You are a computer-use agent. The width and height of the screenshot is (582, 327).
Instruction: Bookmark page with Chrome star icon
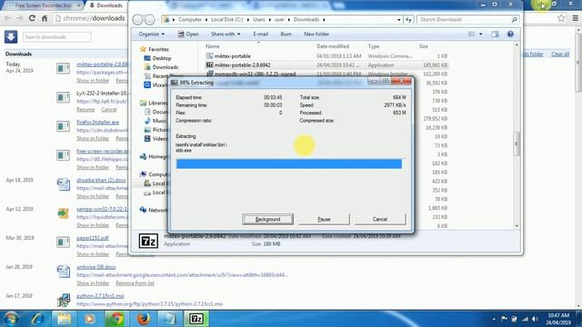coord(561,18)
